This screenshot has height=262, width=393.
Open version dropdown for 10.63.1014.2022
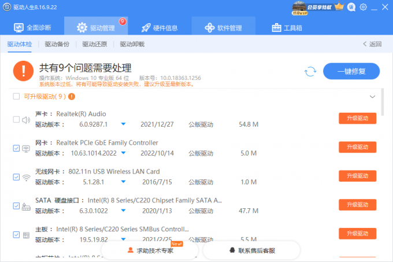coord(123,153)
